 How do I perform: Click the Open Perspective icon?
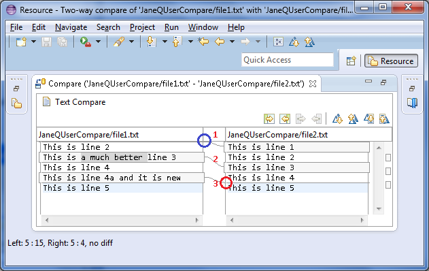pos(351,61)
